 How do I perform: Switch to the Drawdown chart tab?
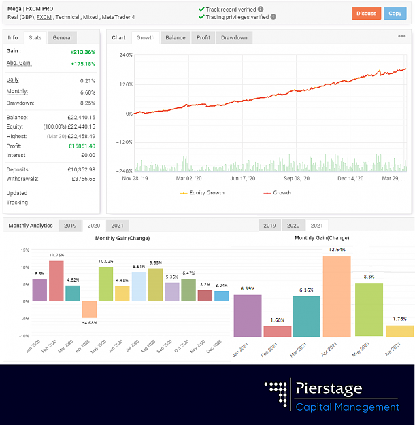[234, 37]
